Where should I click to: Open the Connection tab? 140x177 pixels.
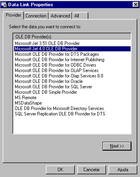point(36,16)
